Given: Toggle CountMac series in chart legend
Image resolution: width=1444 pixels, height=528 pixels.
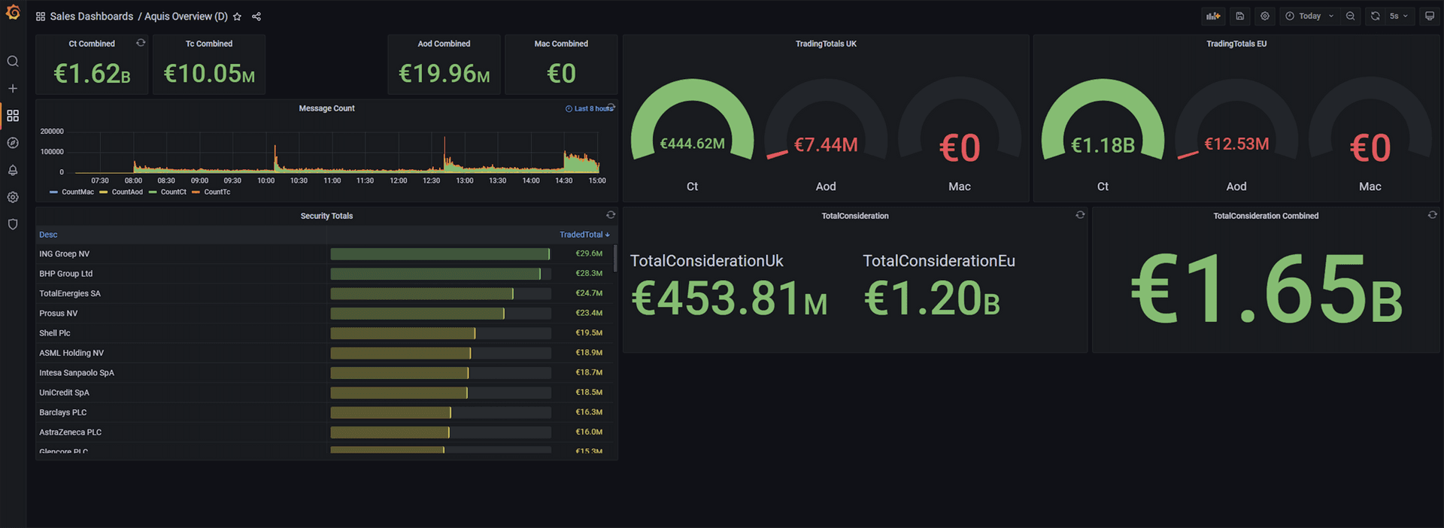Looking at the screenshot, I should (x=77, y=192).
